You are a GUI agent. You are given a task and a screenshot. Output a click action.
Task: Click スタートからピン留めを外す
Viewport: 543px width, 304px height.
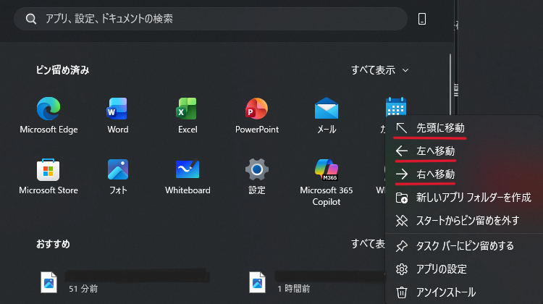pyautogui.click(x=464, y=221)
